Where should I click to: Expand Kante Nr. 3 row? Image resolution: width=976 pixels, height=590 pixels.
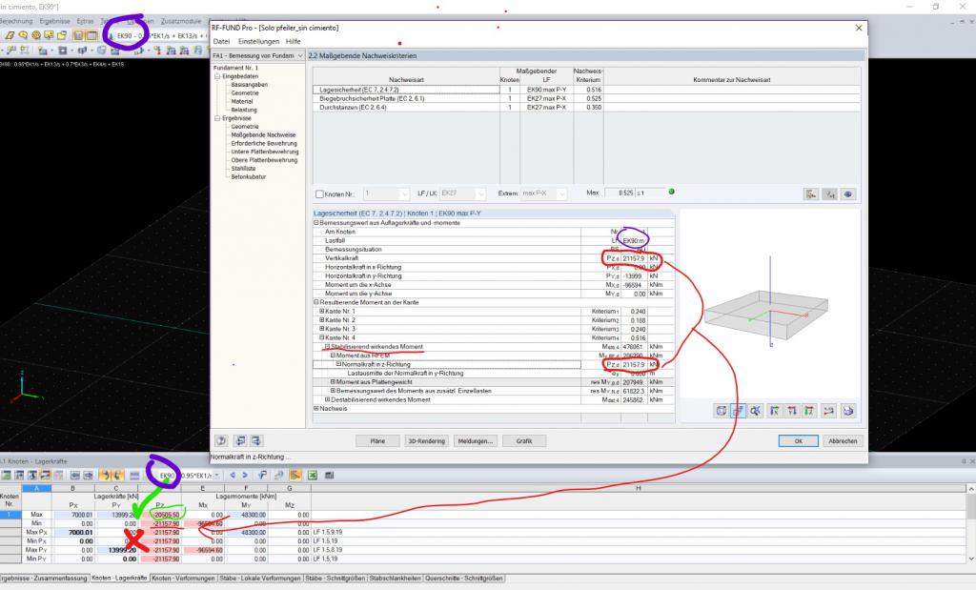tap(322, 329)
